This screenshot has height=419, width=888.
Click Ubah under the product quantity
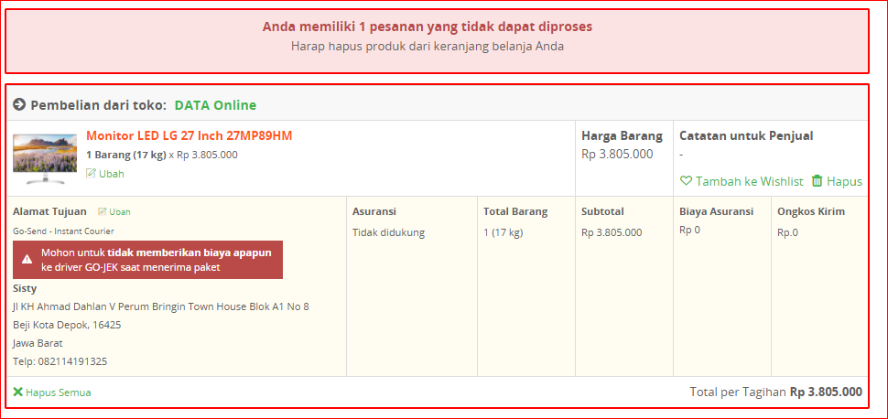click(112, 174)
